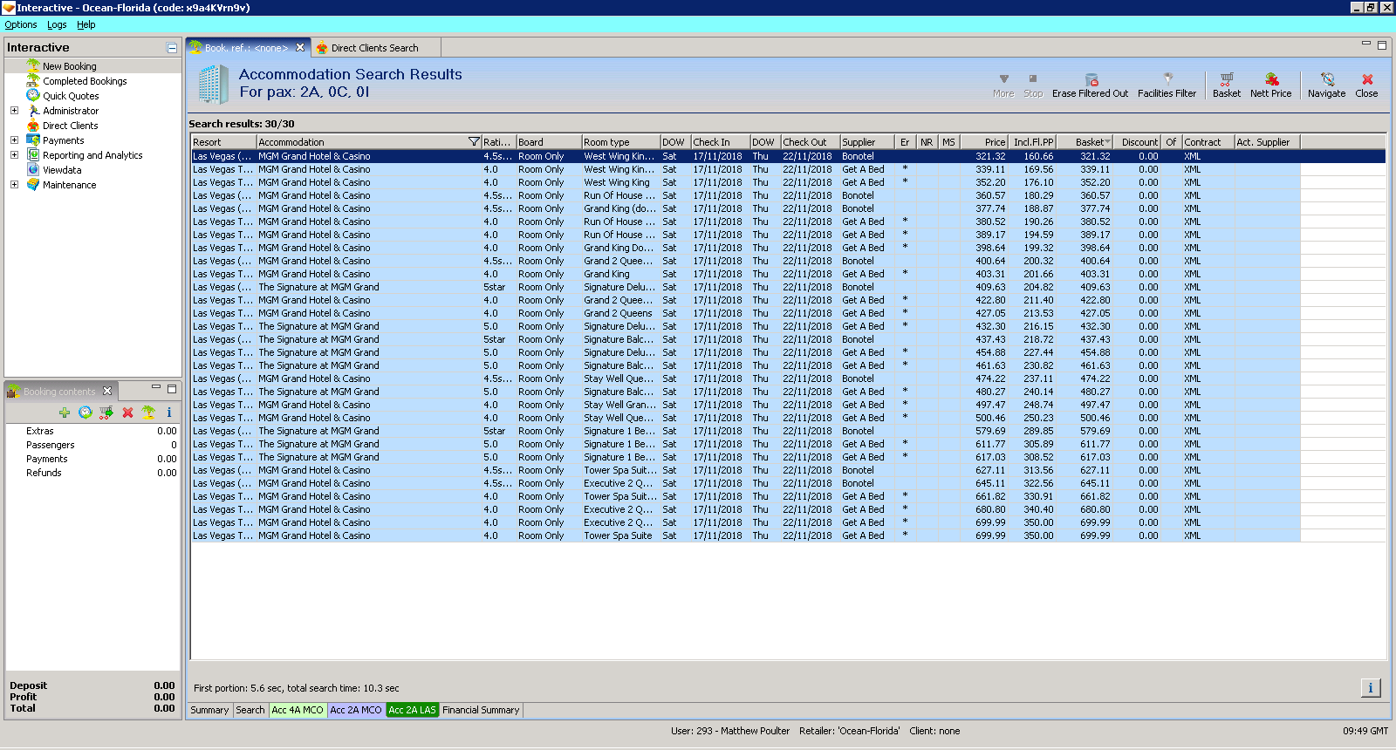Click the Quick Quotes clock icon
This screenshot has width=1396, height=750.
click(x=33, y=95)
